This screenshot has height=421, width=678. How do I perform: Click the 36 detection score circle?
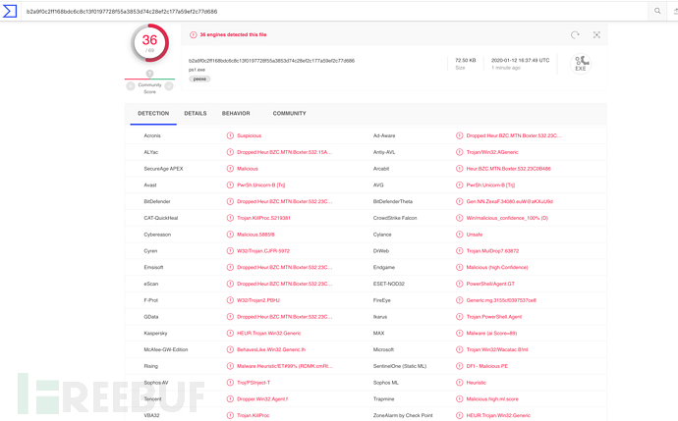(149, 43)
